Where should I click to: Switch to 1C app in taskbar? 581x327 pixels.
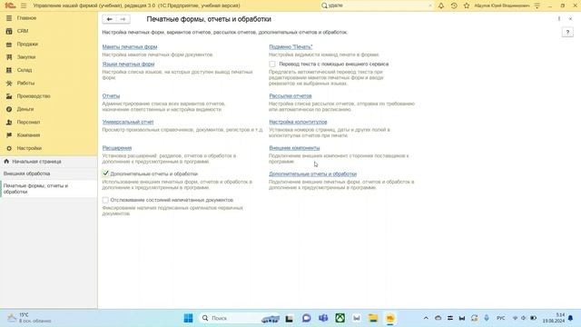[x=389, y=318]
